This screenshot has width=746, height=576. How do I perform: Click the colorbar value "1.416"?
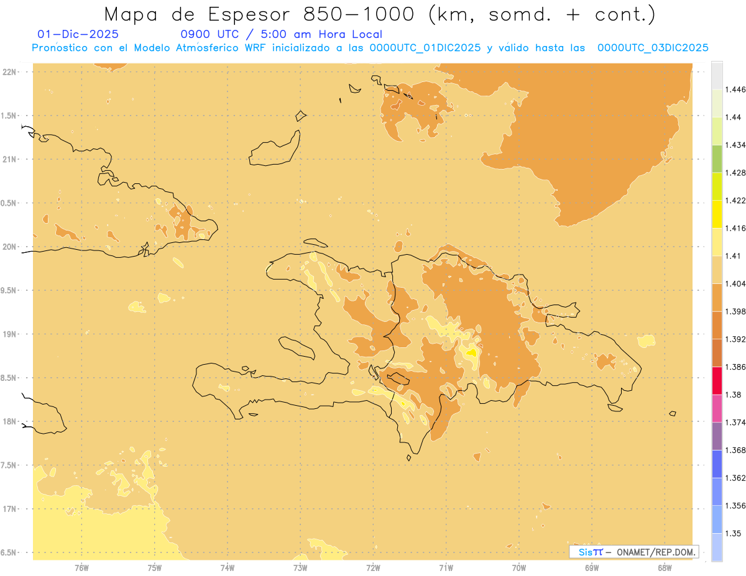coord(737,228)
